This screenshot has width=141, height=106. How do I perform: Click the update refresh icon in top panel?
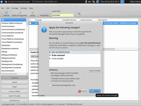98,2
